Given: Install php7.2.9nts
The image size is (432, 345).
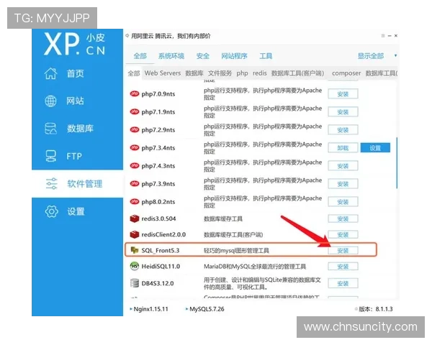Looking at the screenshot, I should pos(343,130).
